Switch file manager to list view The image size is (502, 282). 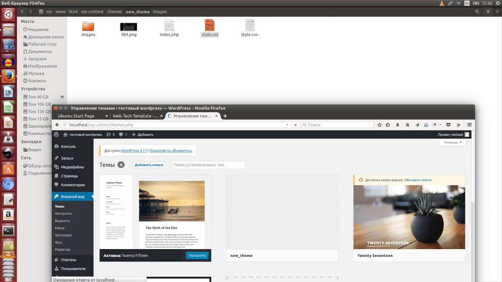click(487, 12)
